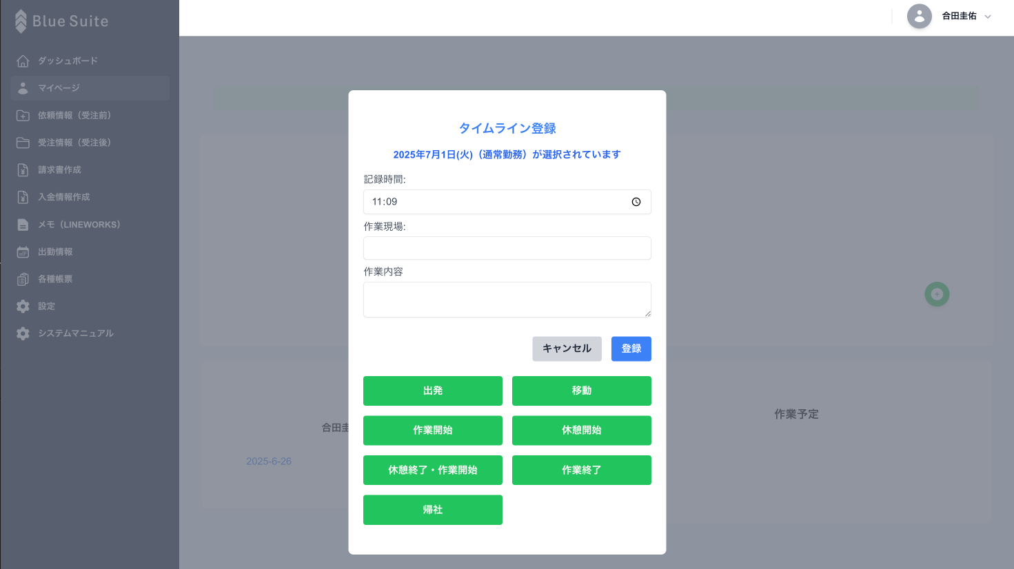1014x569 pixels.
Task: Click the 作業予定 heading text
Action: coord(796,414)
